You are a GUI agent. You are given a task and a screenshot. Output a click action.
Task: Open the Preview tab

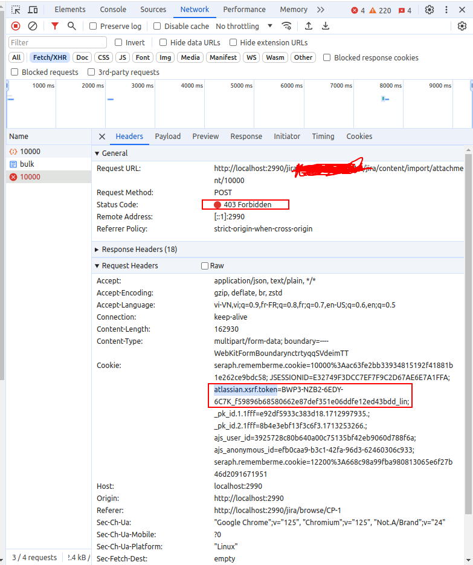[205, 137]
